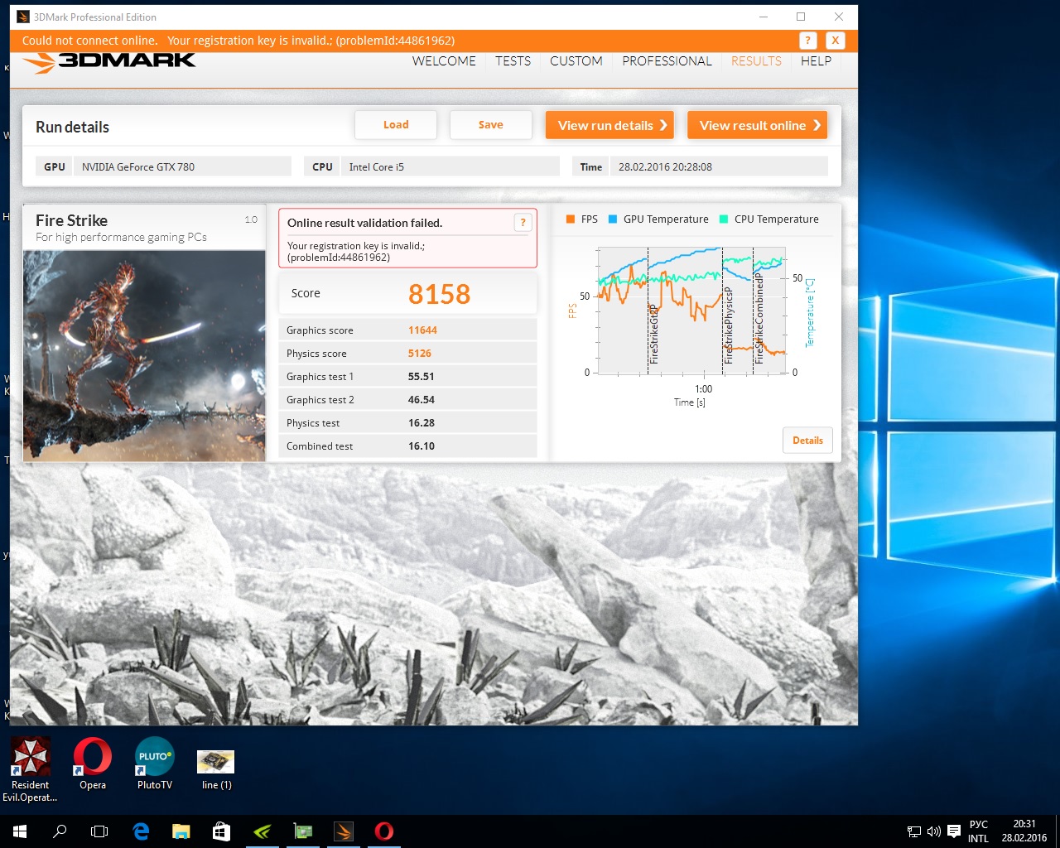This screenshot has height=848, width=1060.
Task: Switch to the TESTS tab
Action: coord(513,61)
